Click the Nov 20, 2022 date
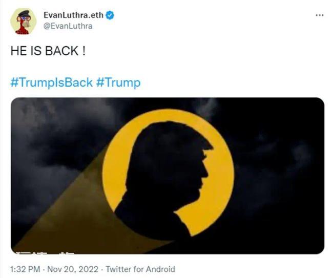333x278 pixels. 73,269
